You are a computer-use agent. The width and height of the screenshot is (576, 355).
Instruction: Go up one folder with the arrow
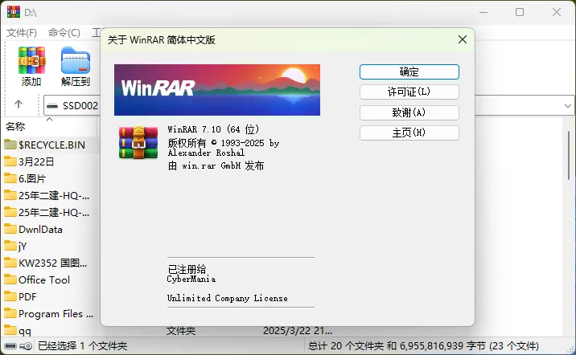pos(19,104)
